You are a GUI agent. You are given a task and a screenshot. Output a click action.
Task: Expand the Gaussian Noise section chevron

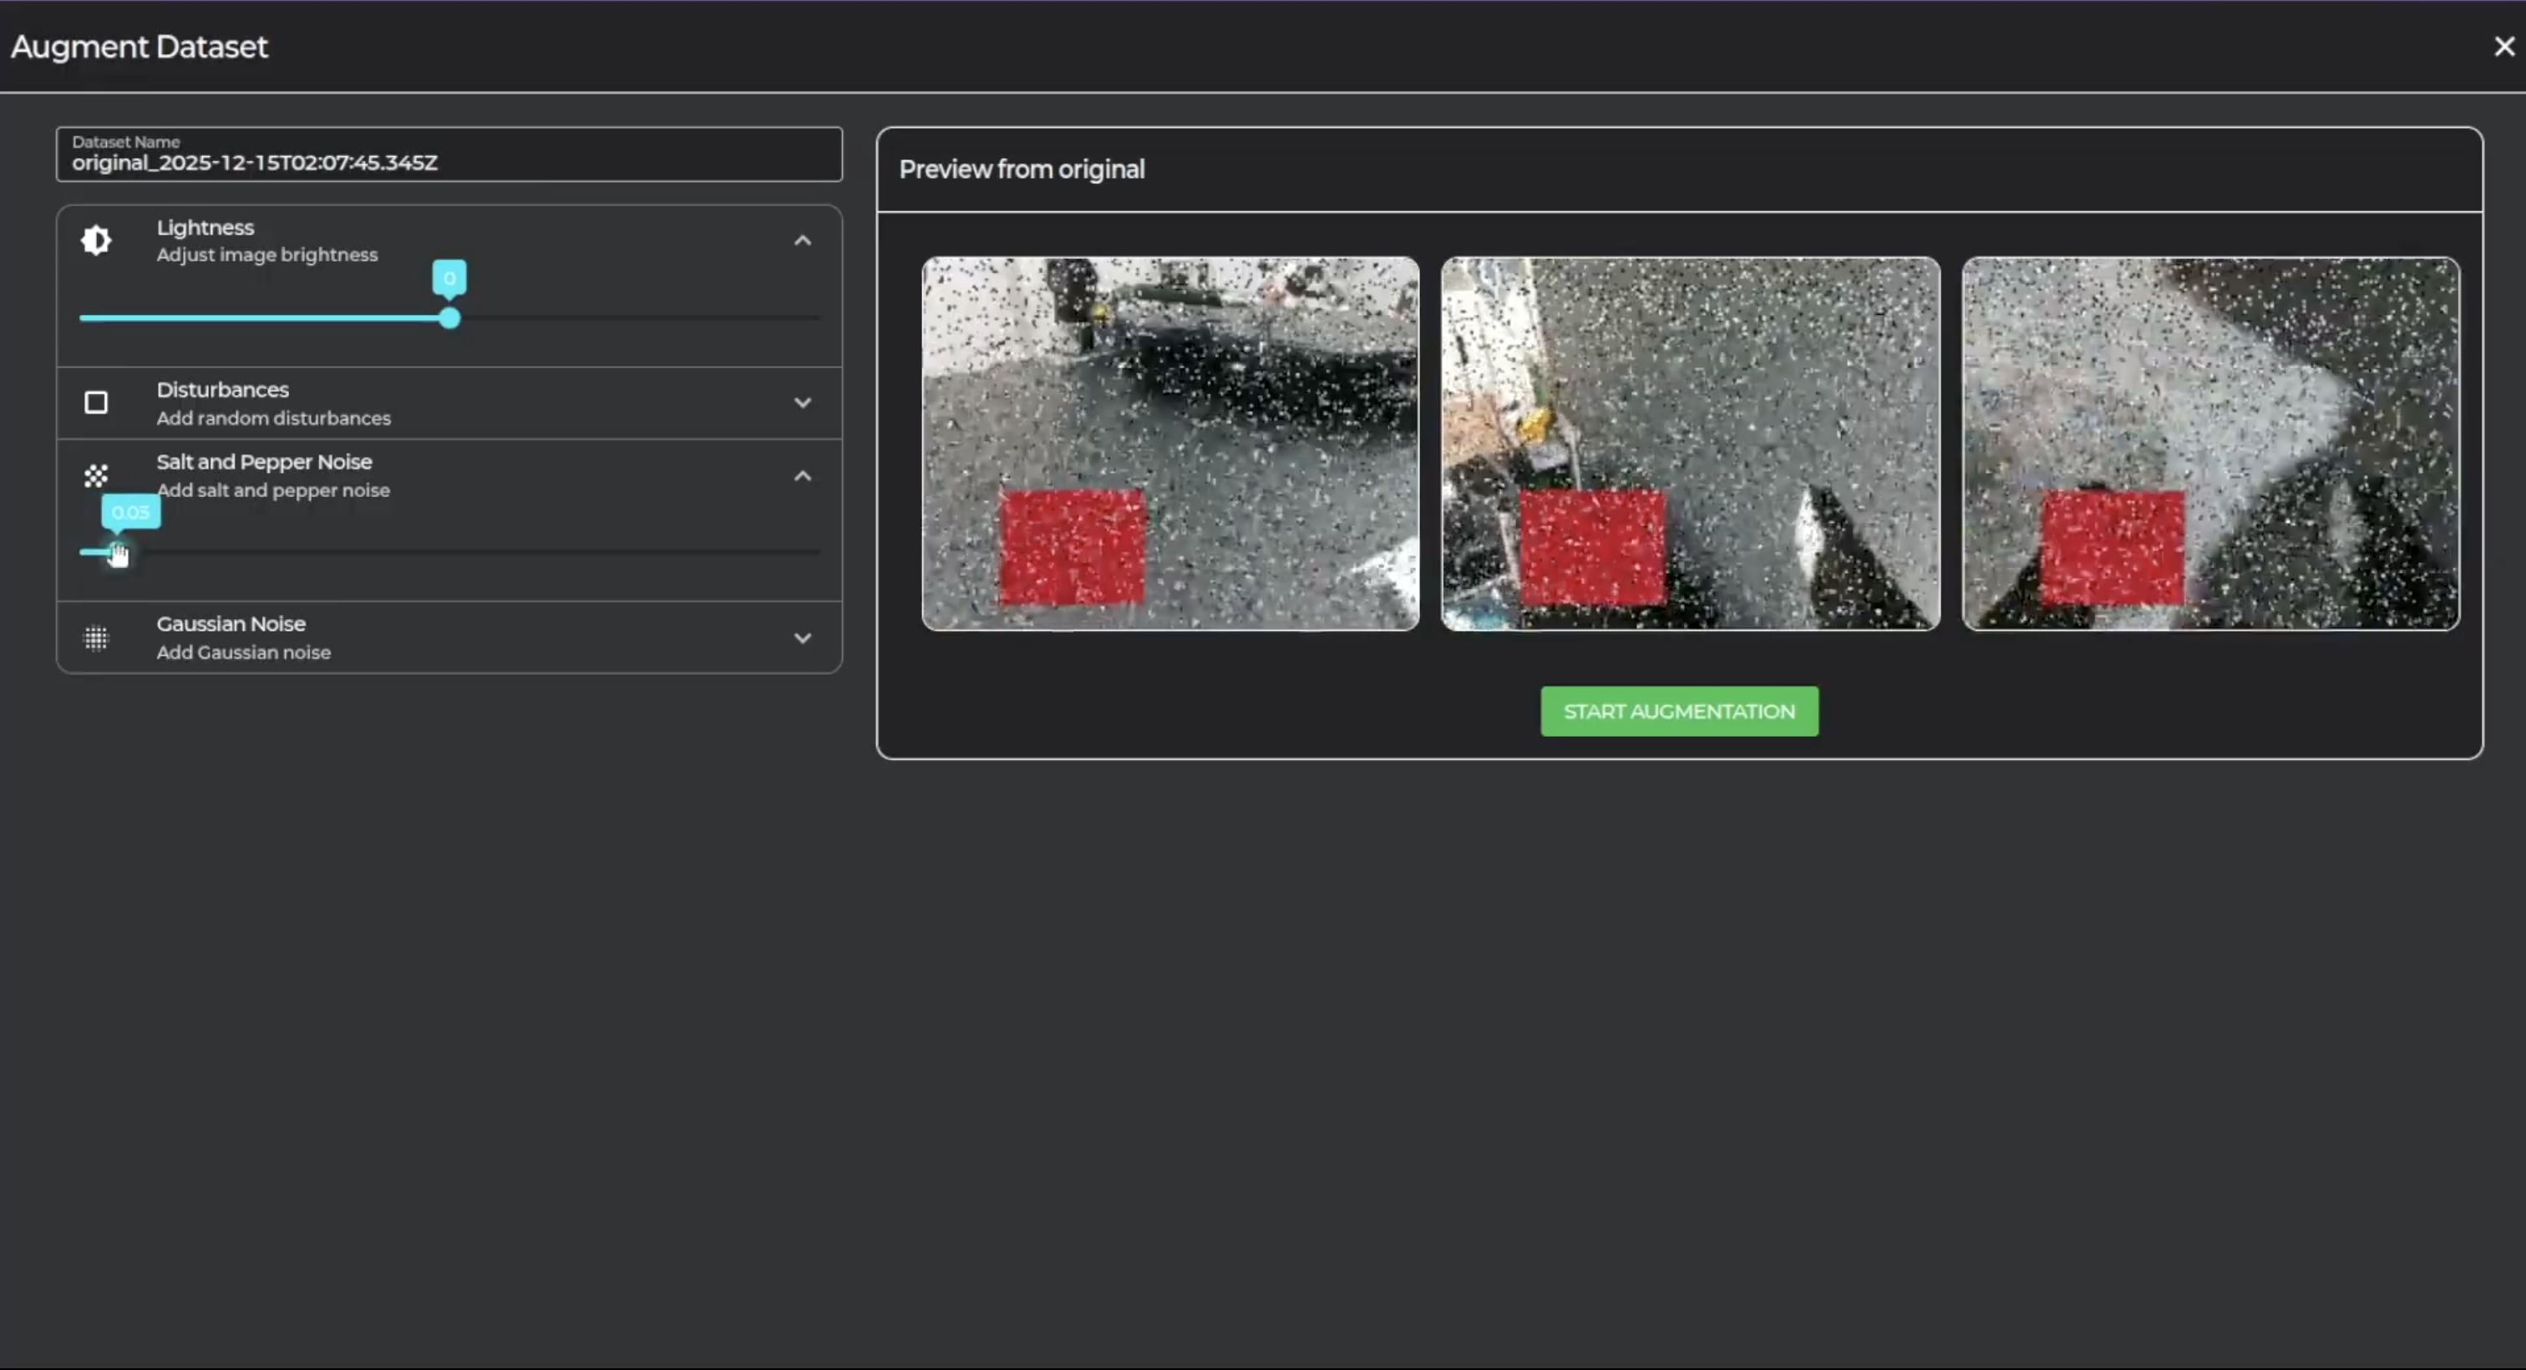click(802, 638)
